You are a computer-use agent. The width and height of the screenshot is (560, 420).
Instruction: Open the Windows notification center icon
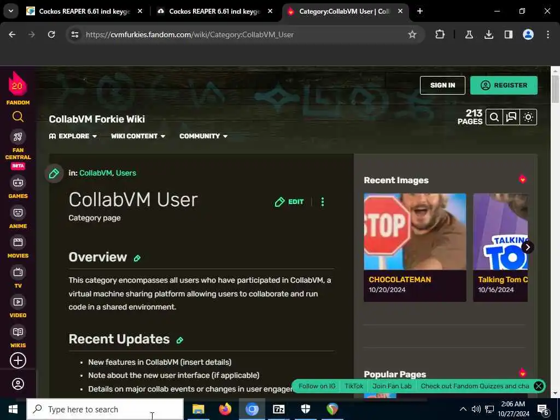pos(543,410)
